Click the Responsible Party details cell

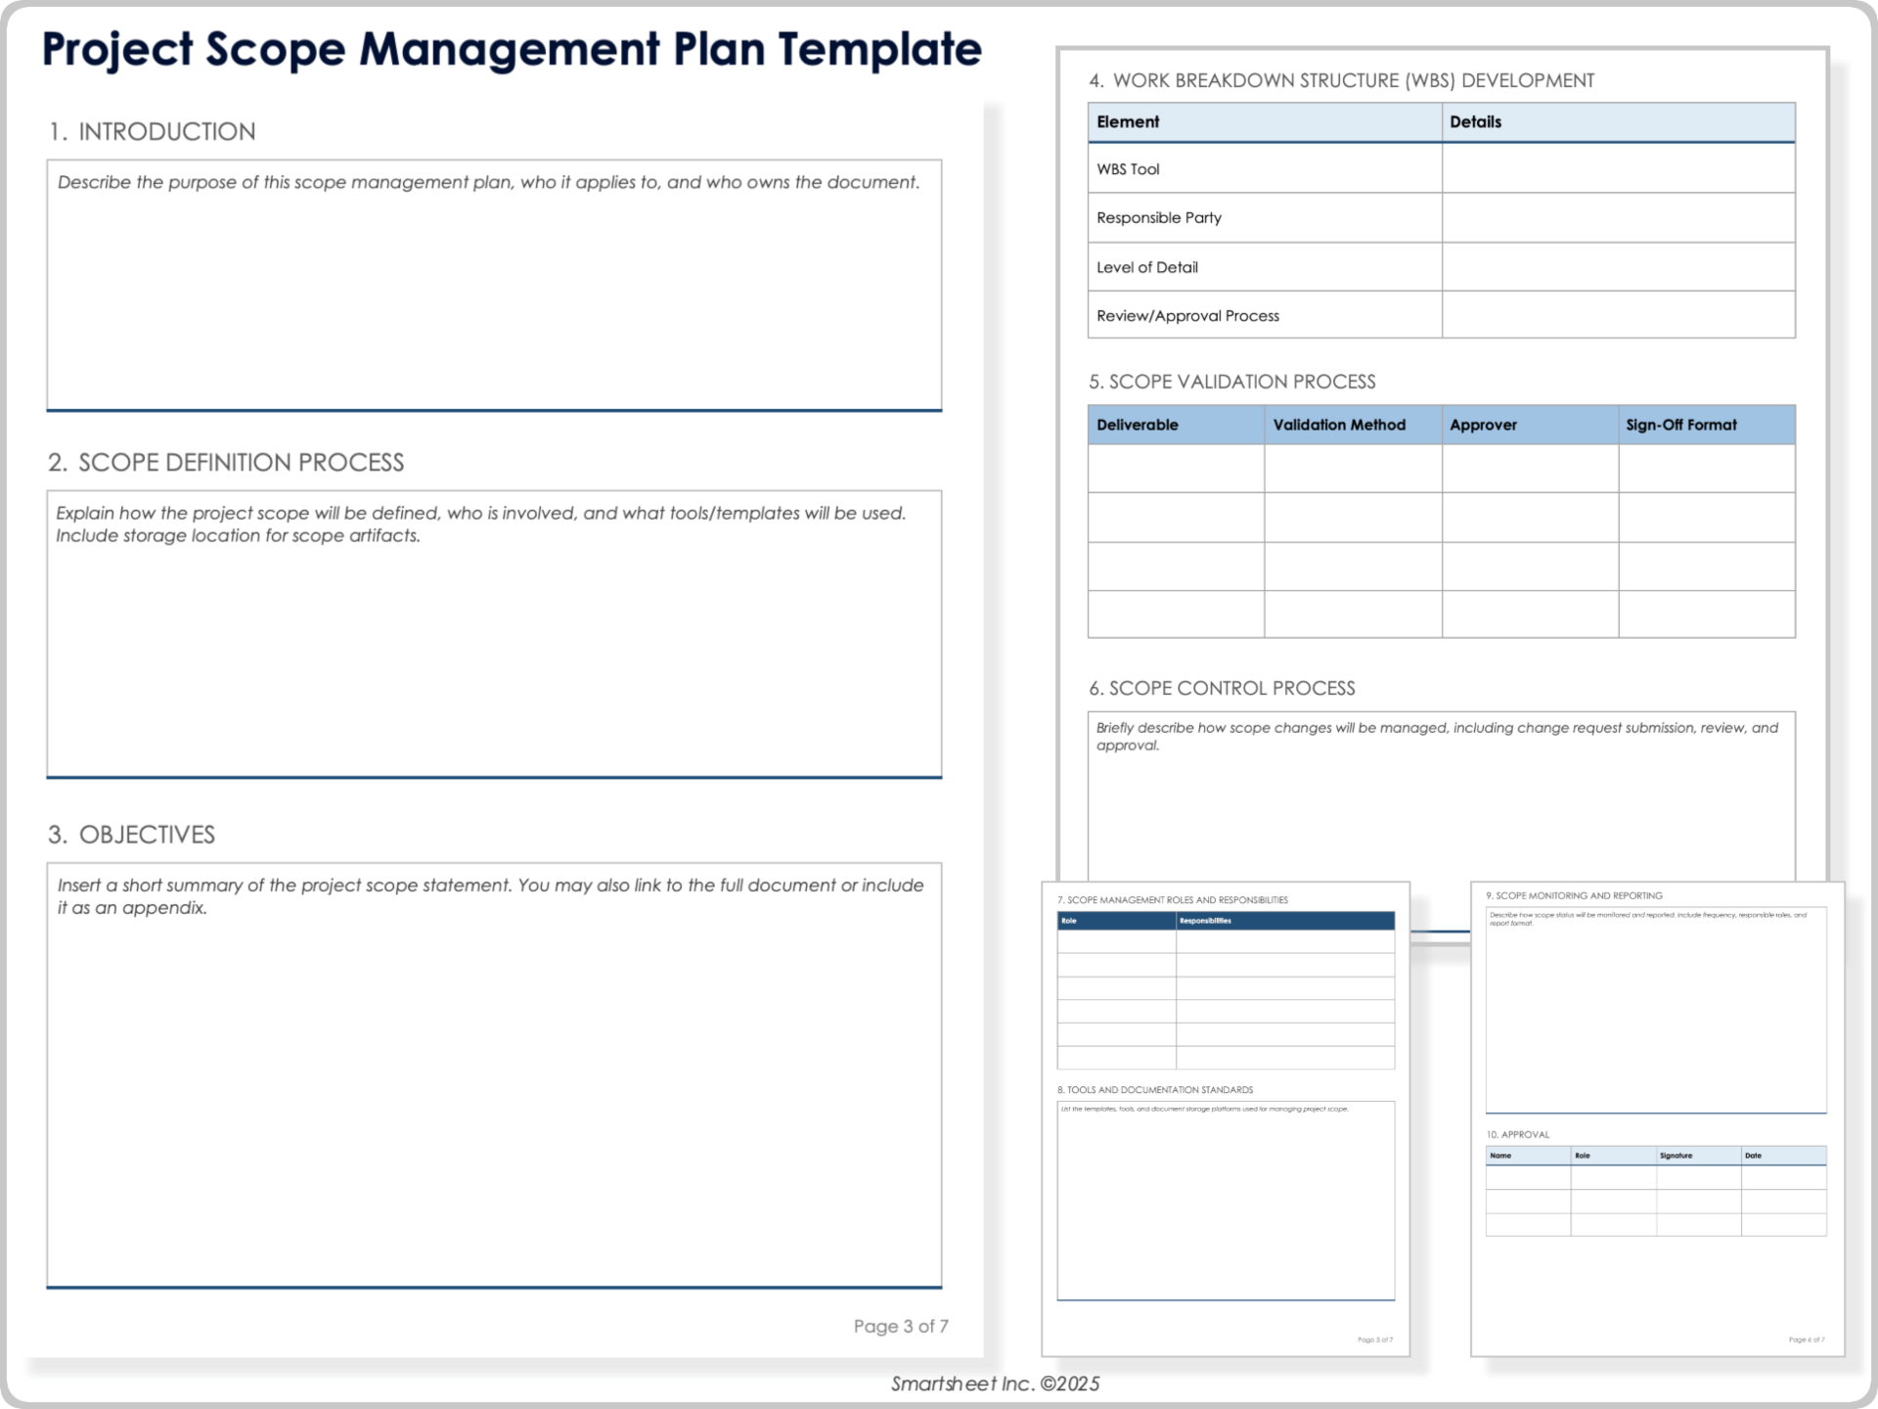point(1618,217)
